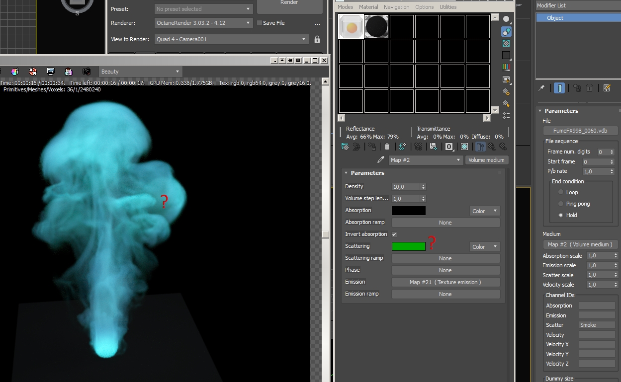Click the Pin Stack icon in modifier panel
Viewport: 621px width, 382px height.
coord(541,88)
